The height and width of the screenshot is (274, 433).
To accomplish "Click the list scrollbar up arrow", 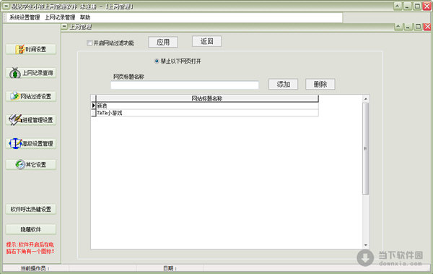I will 366,99.
